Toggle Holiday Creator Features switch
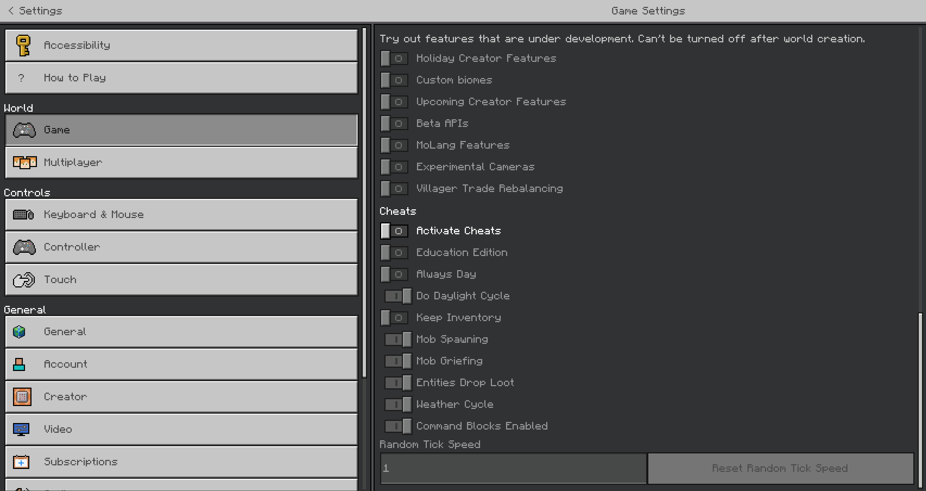 [394, 59]
